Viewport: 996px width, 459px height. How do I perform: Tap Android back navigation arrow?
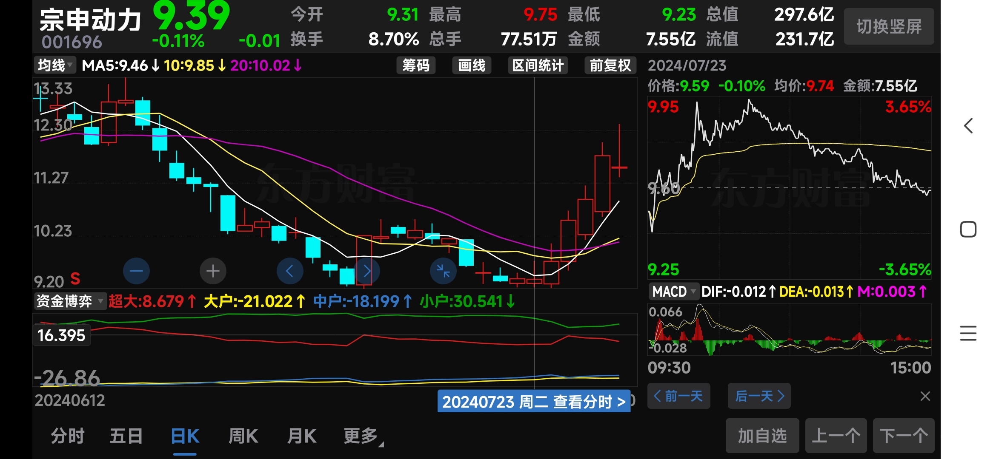(x=968, y=126)
